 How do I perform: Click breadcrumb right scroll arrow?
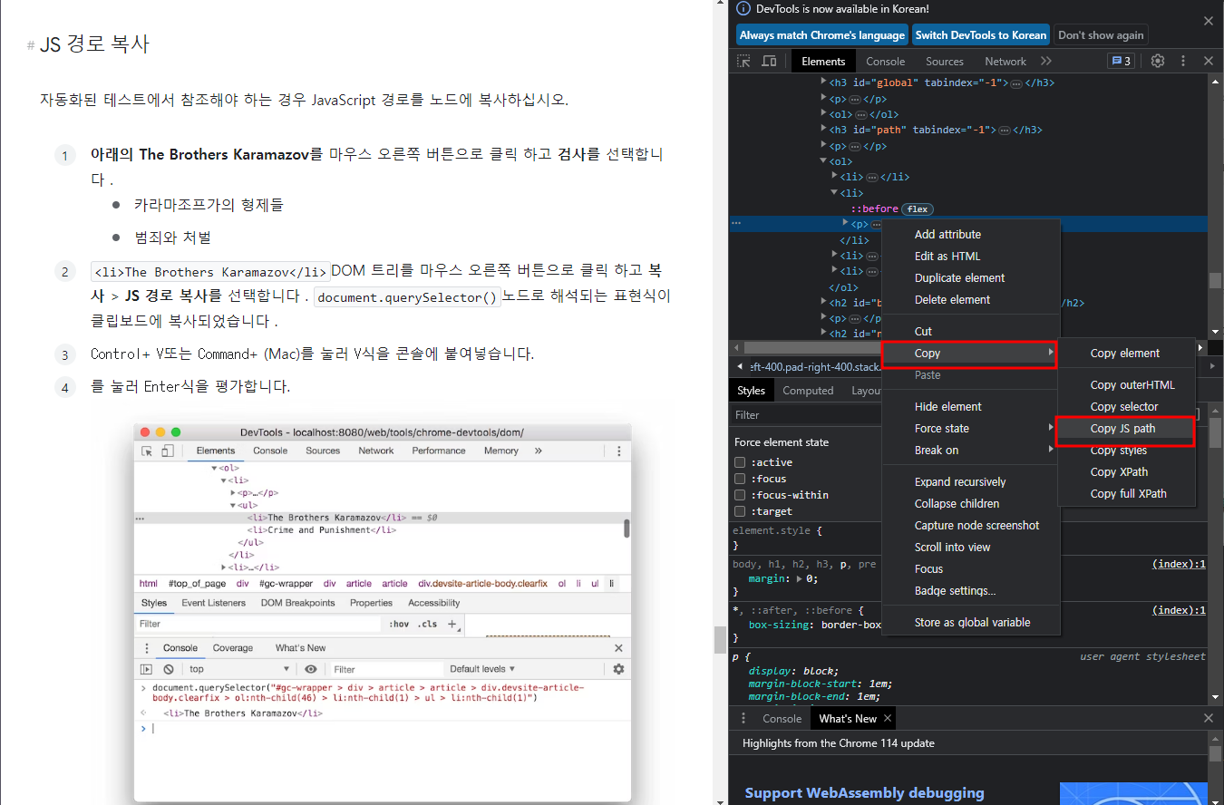click(x=1214, y=366)
